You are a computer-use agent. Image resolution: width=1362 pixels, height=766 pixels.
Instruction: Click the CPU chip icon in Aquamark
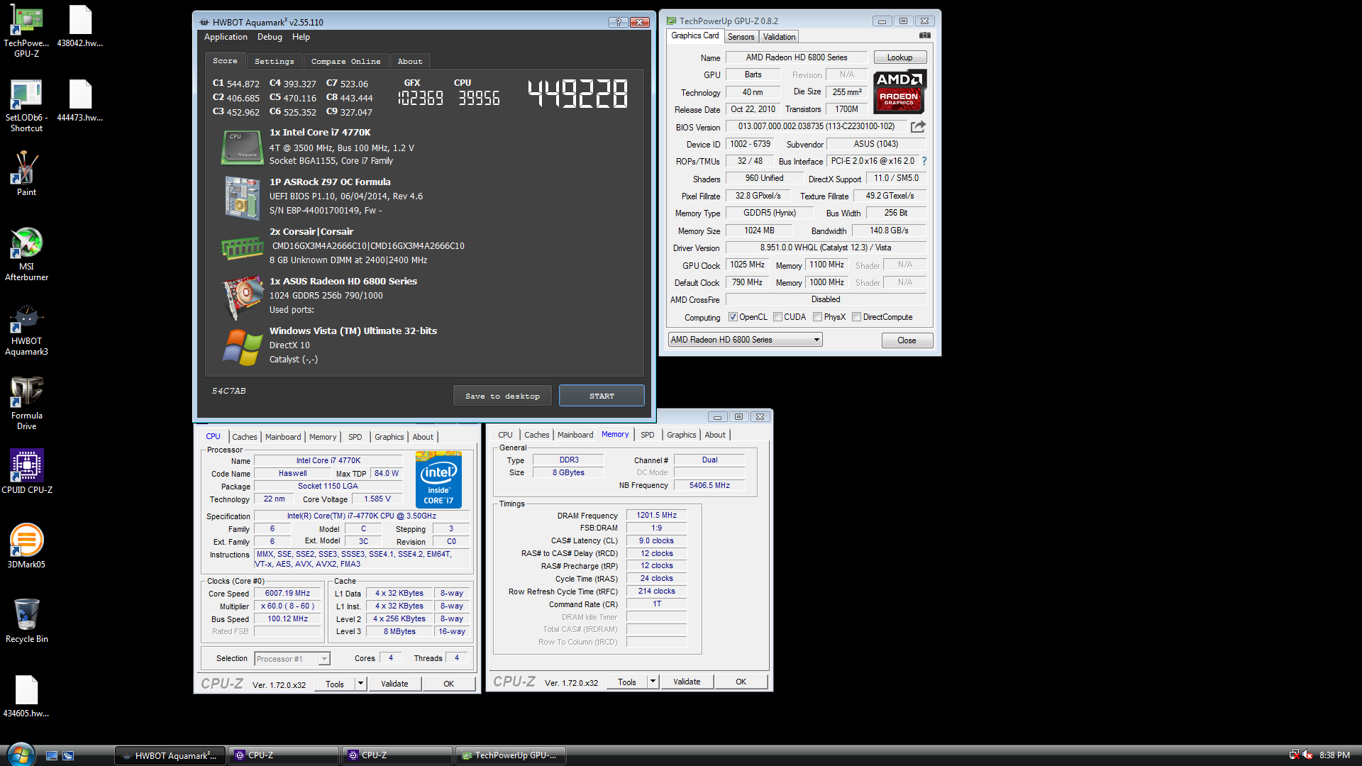[243, 148]
